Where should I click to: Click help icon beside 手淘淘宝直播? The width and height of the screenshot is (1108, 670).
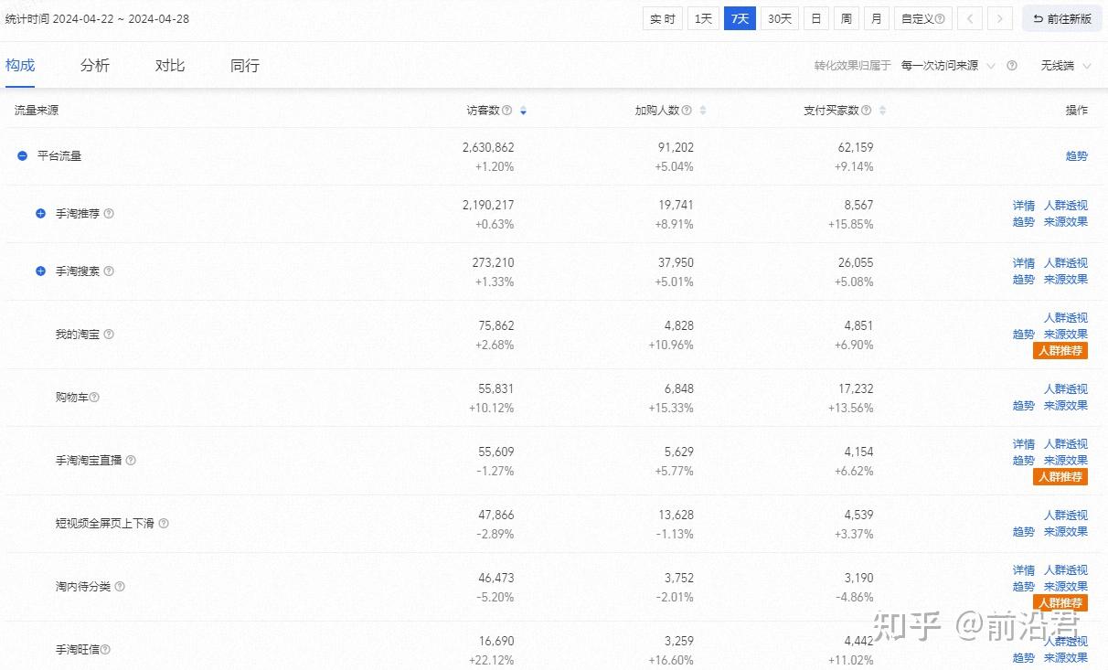(x=131, y=461)
